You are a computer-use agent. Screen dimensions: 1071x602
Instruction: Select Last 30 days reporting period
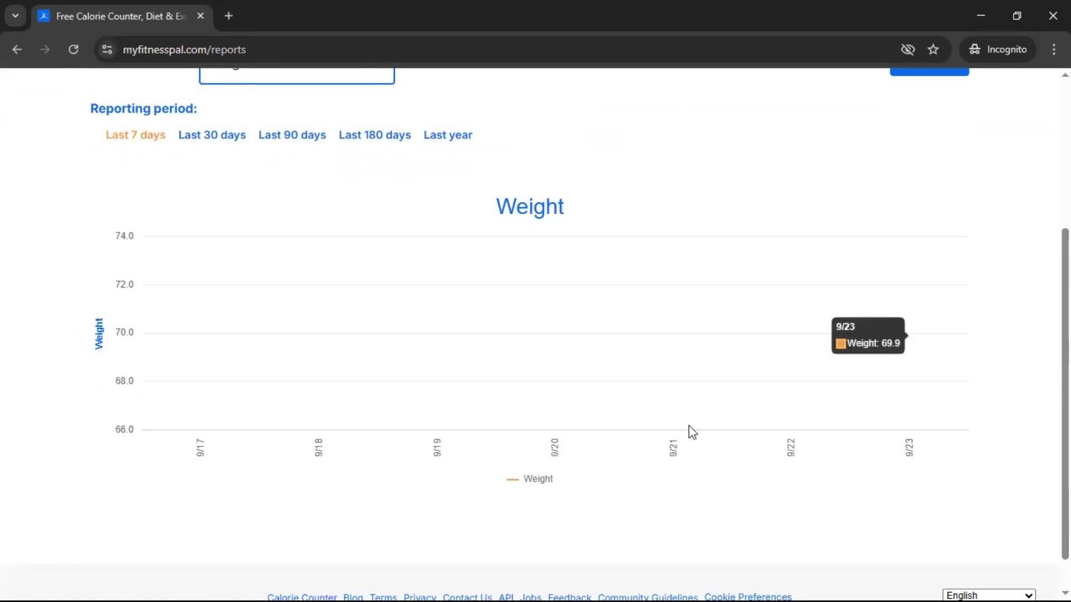[x=212, y=135]
